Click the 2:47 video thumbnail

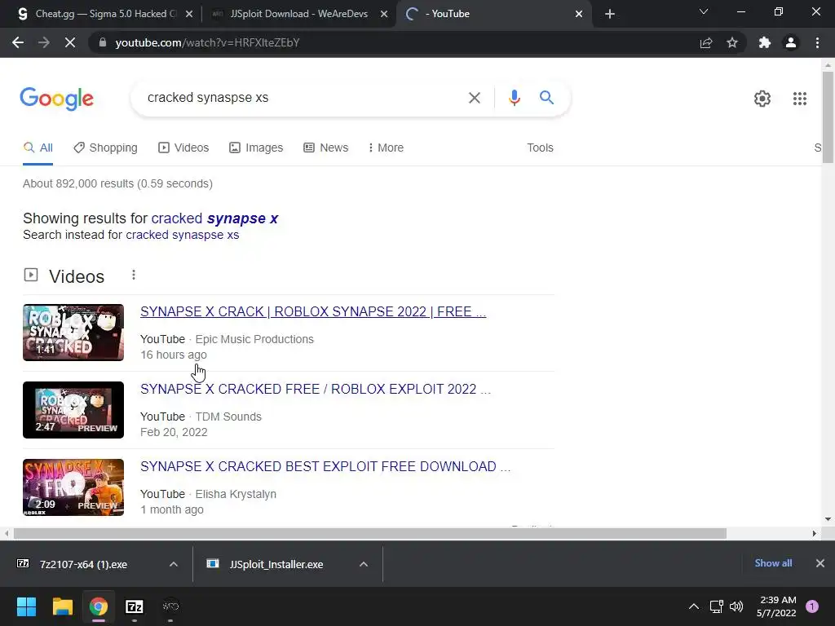[x=73, y=410]
